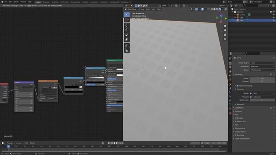This screenshot has height=155, width=276.
Task: Select the Scale tool in viewport toolbar
Action: tap(127, 35)
